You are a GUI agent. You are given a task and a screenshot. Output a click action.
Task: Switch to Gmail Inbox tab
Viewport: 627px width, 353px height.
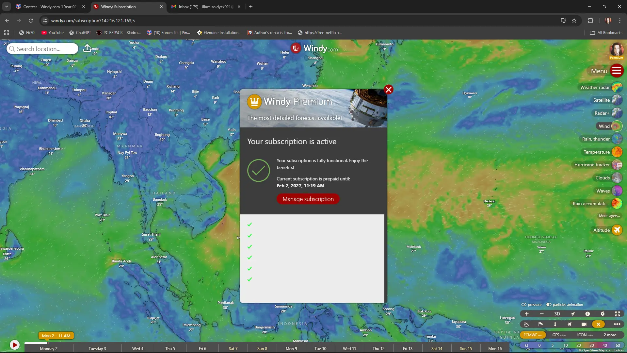[205, 7]
